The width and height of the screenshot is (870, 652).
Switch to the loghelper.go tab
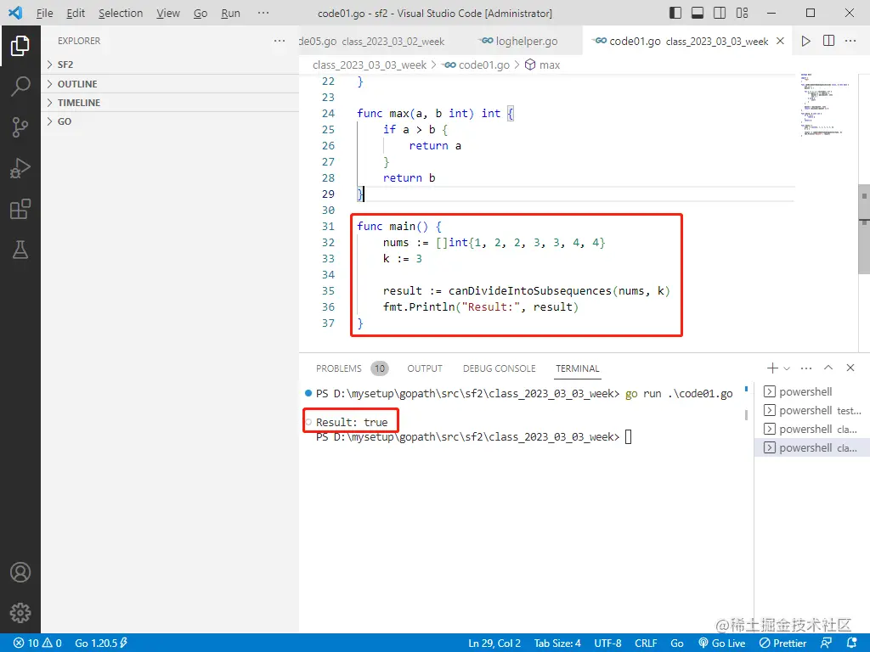pos(519,41)
